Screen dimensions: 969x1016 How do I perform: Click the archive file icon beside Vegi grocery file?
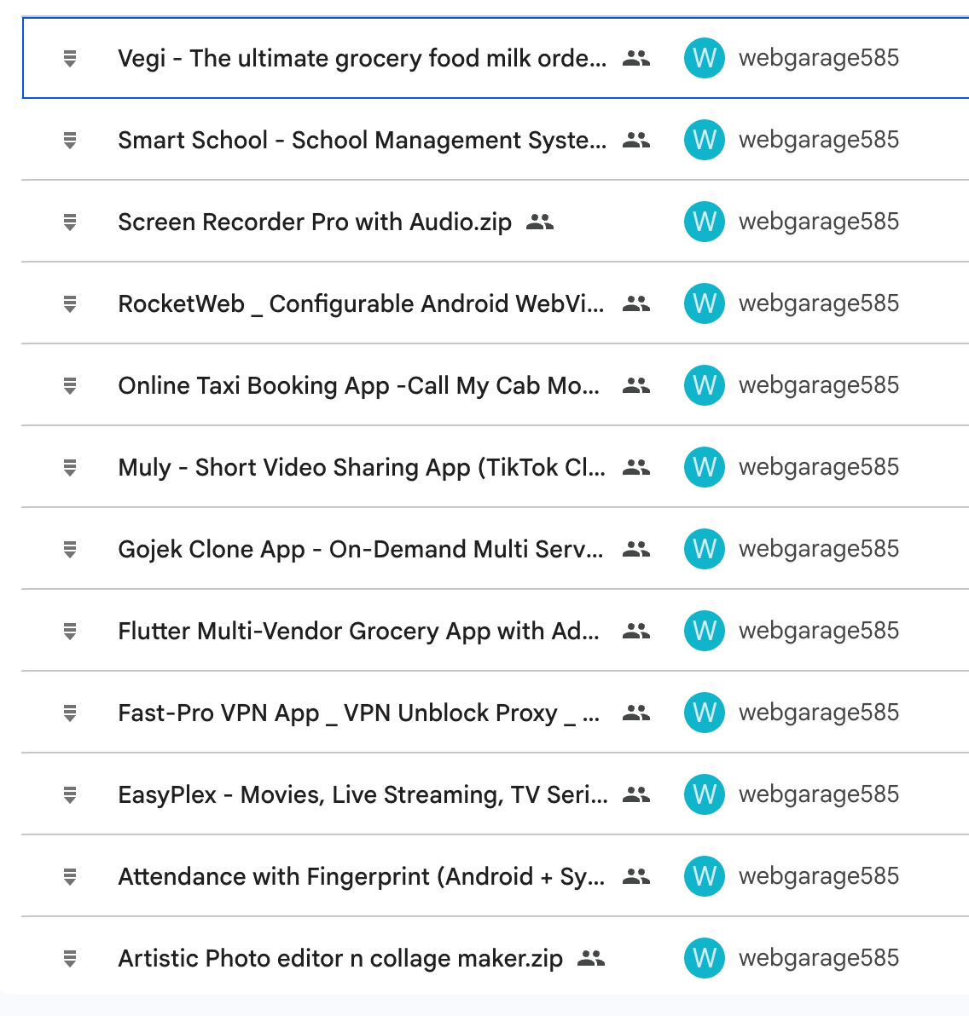pos(70,58)
